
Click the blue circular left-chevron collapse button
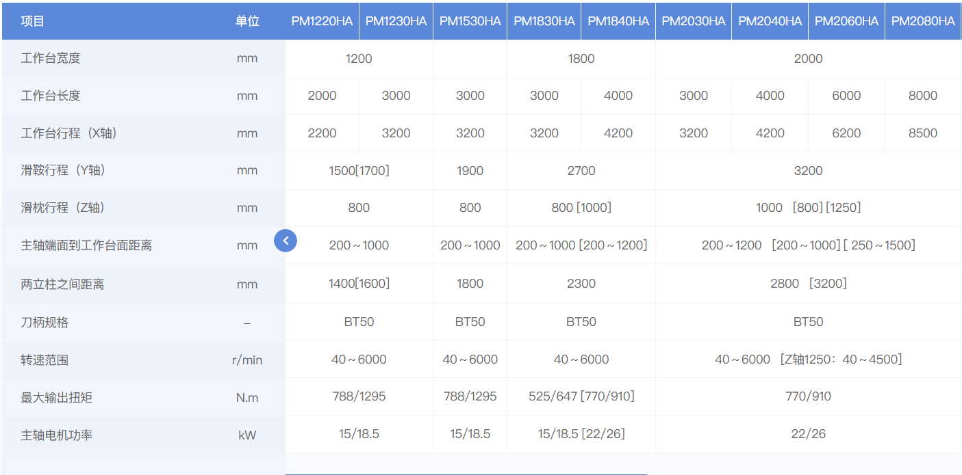(x=286, y=241)
